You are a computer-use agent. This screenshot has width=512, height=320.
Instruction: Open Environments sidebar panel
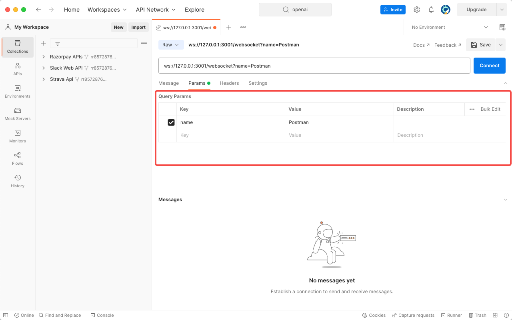[x=17, y=91]
